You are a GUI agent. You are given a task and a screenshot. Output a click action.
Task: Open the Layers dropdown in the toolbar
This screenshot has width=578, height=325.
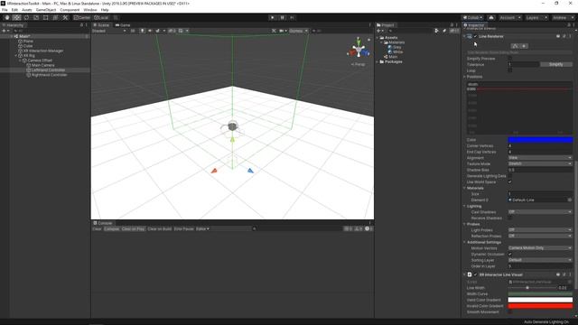536,18
